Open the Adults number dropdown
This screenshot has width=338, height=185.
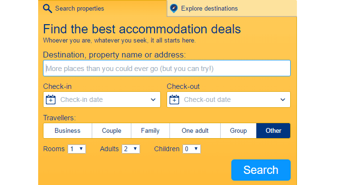point(131,149)
